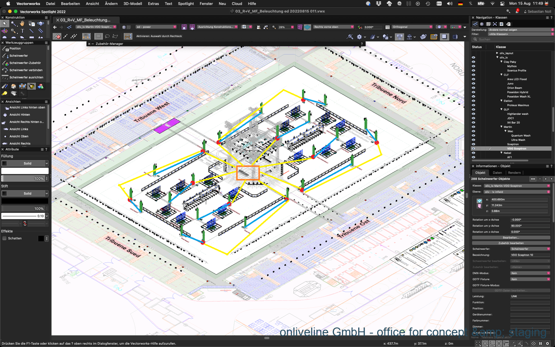Toggle visibility eye for Highlander wash class
The height and width of the screenshot is (347, 555).
(x=473, y=114)
